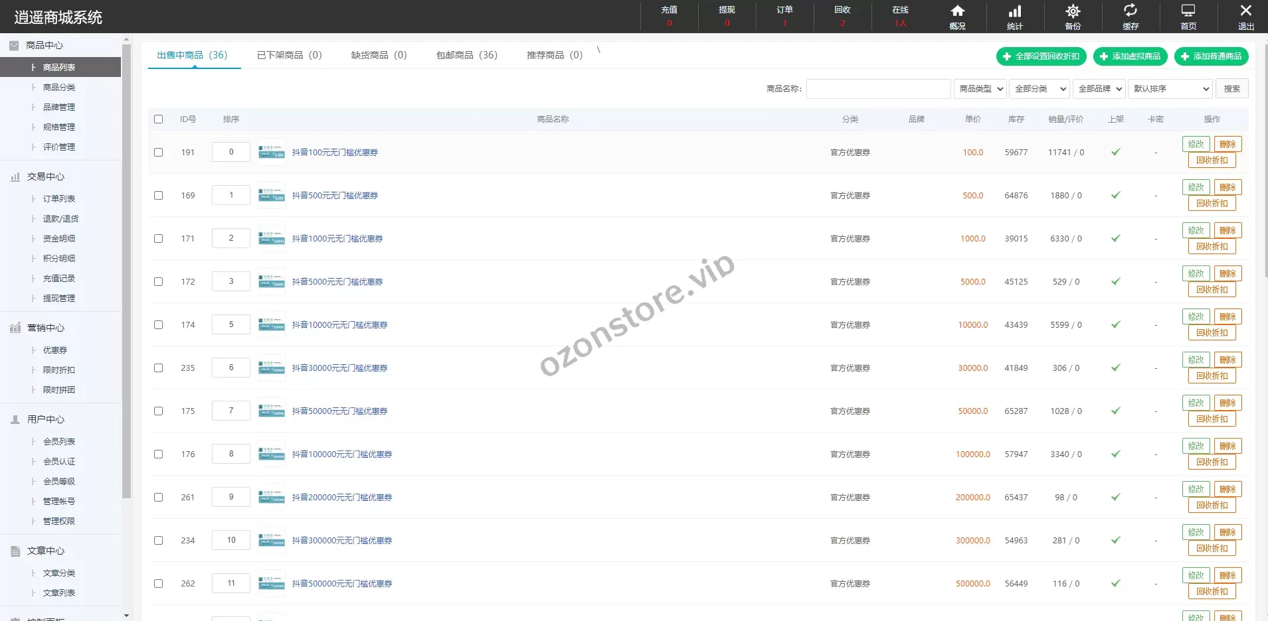The height and width of the screenshot is (621, 1268).
Task: Click the 备份 backup gear icon
Action: [1073, 11]
